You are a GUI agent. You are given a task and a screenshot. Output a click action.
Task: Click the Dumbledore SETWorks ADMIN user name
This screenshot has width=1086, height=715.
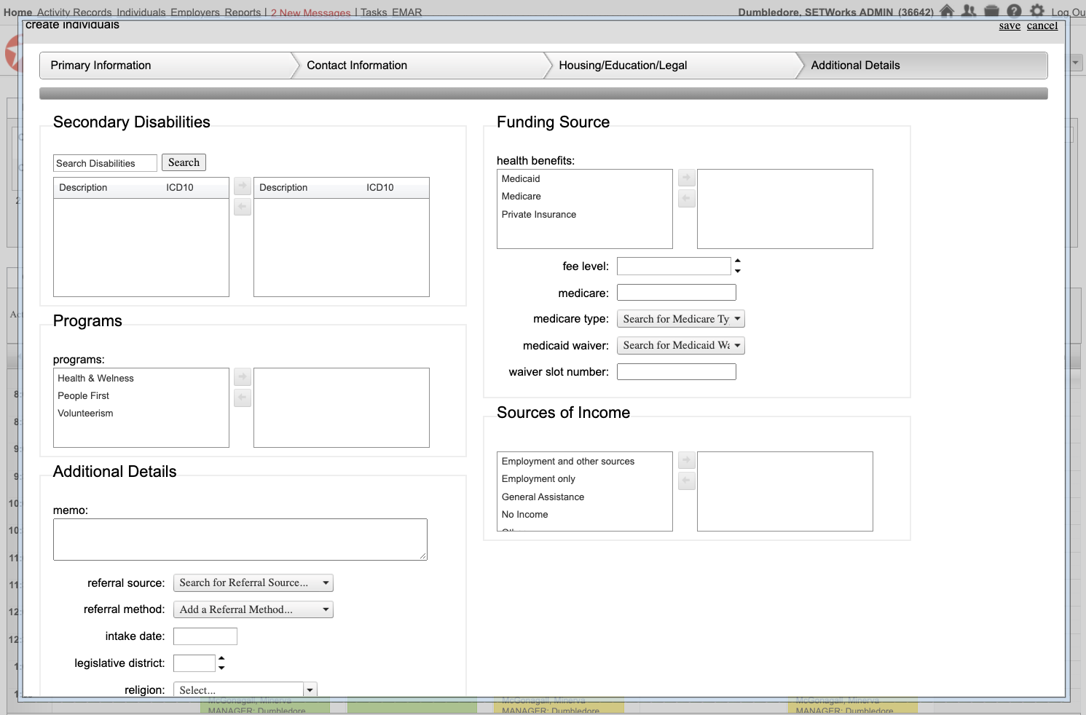(835, 12)
